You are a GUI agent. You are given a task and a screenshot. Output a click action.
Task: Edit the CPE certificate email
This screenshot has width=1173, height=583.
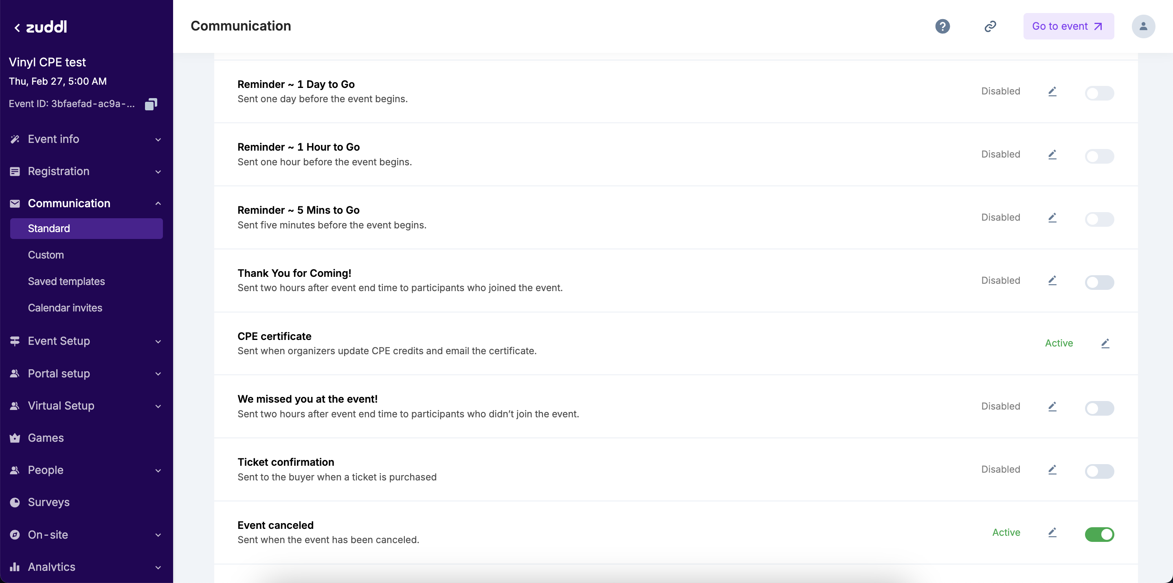(1105, 344)
